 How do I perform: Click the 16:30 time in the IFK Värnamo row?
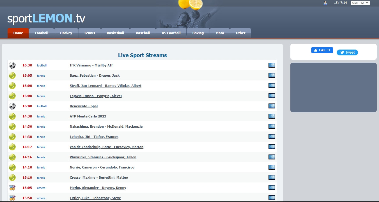point(27,65)
